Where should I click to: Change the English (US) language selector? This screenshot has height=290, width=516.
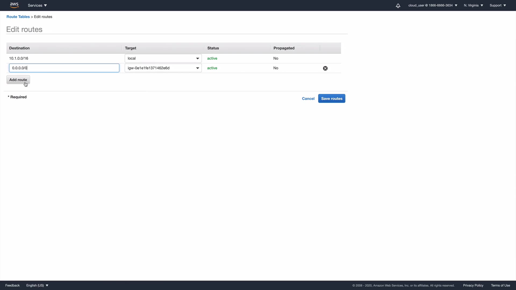click(x=37, y=285)
